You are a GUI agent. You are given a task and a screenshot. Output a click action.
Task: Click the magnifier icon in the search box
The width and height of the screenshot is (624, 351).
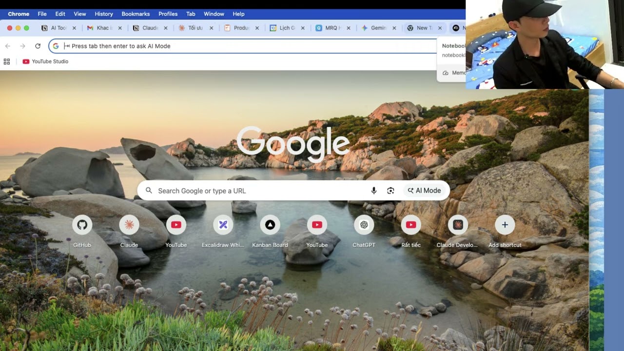(149, 191)
